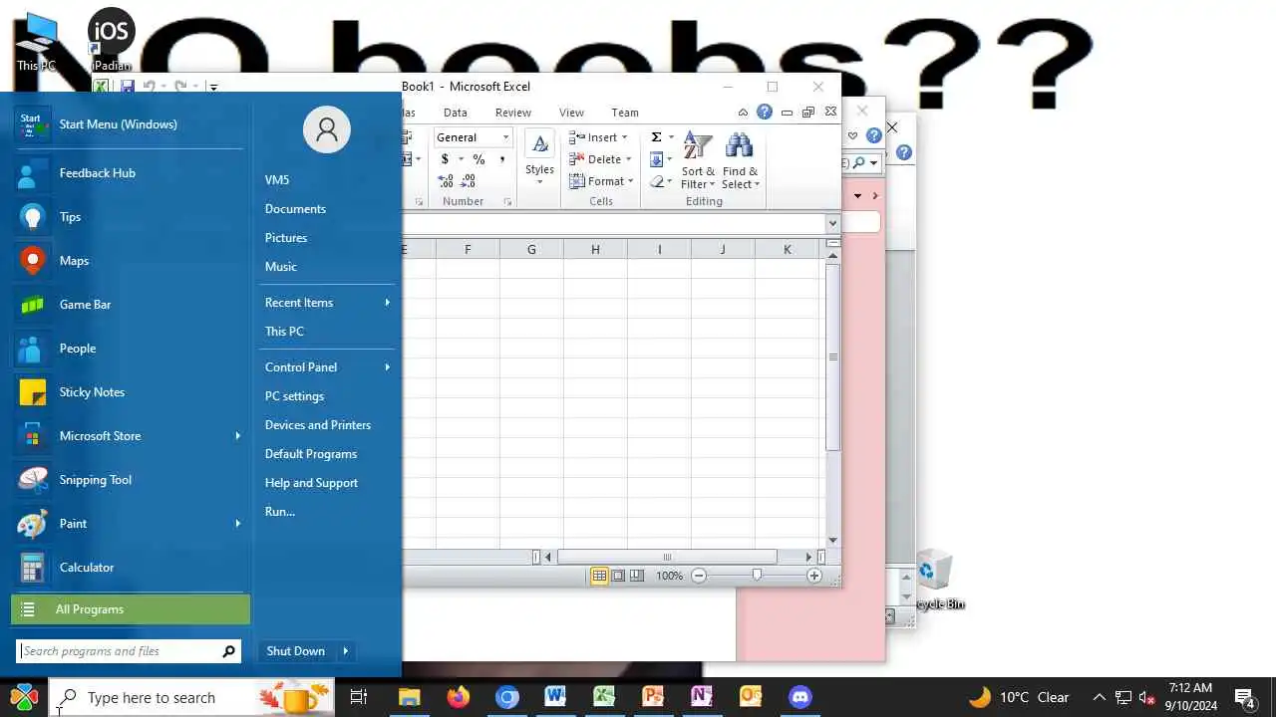Open Sticky Notes
This screenshot has width=1276, height=717.
[x=128, y=392]
